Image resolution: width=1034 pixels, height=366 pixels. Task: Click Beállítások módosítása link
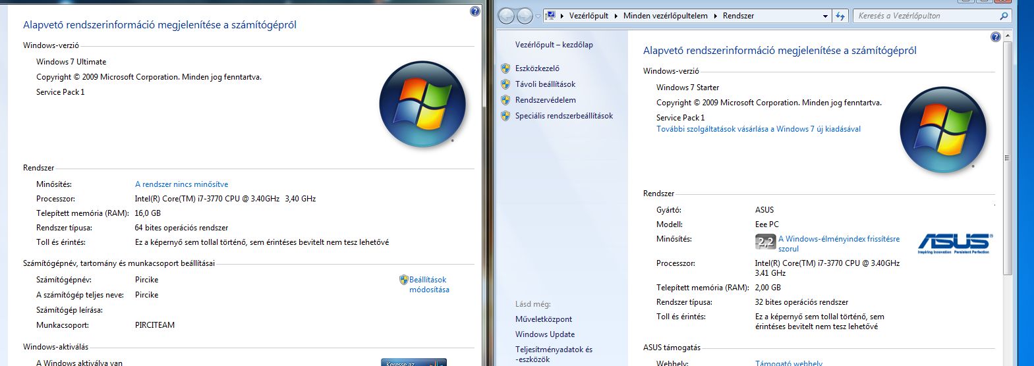(x=429, y=284)
